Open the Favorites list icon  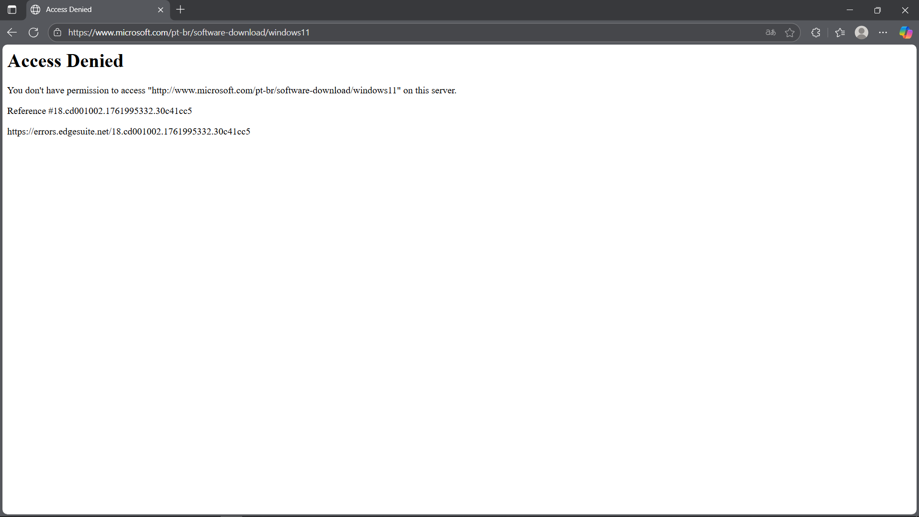pyautogui.click(x=840, y=33)
